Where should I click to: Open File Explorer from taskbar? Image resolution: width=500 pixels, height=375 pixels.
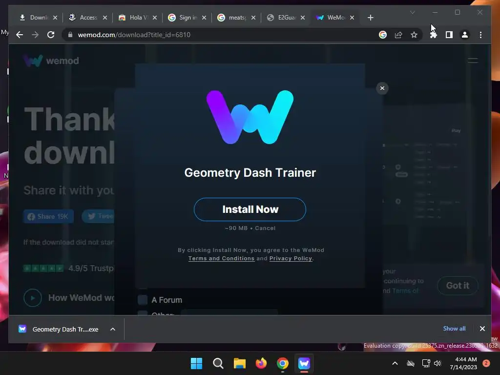(x=239, y=363)
